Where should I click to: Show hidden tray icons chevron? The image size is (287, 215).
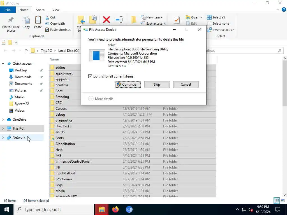point(237,209)
